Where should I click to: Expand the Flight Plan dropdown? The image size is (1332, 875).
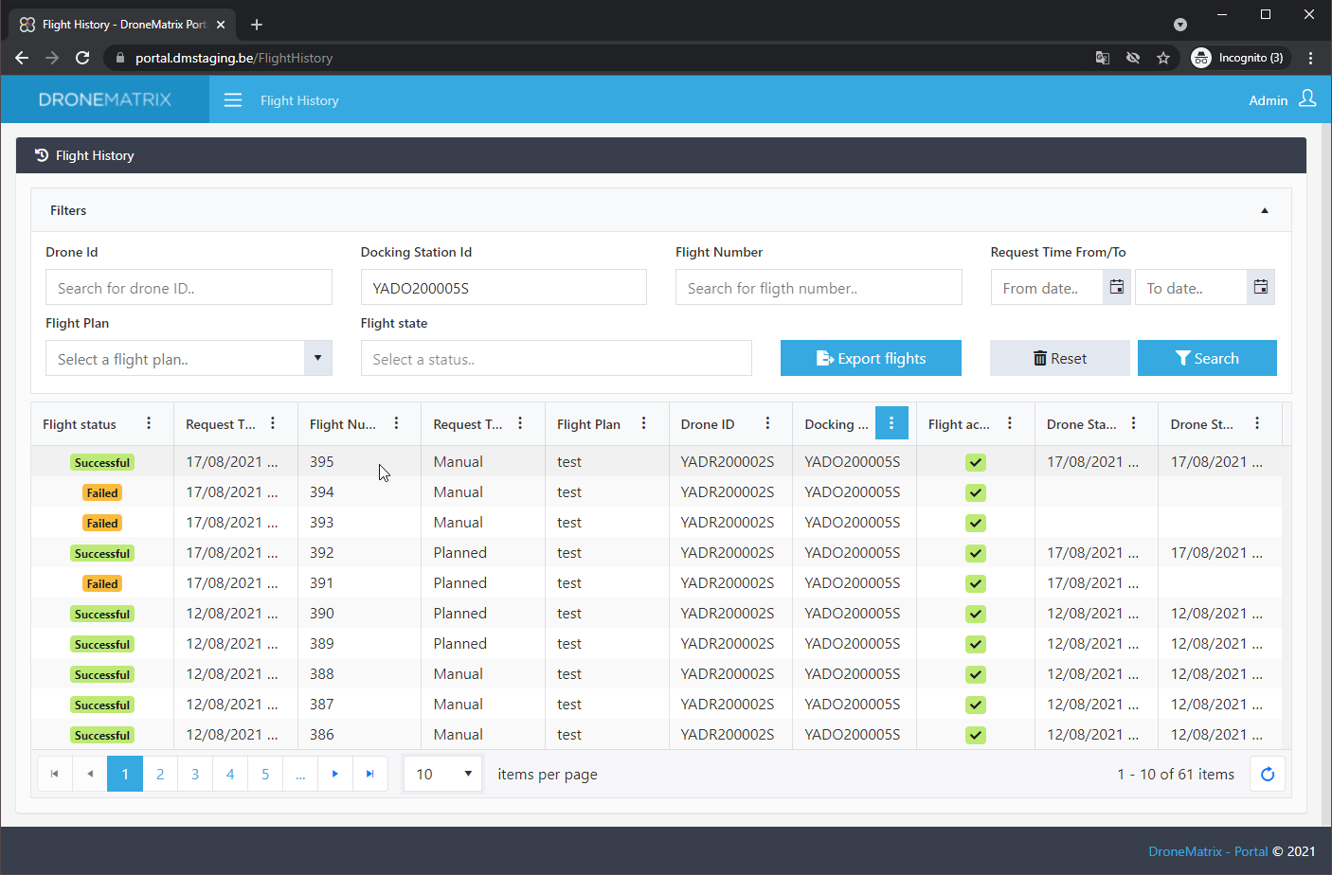317,358
